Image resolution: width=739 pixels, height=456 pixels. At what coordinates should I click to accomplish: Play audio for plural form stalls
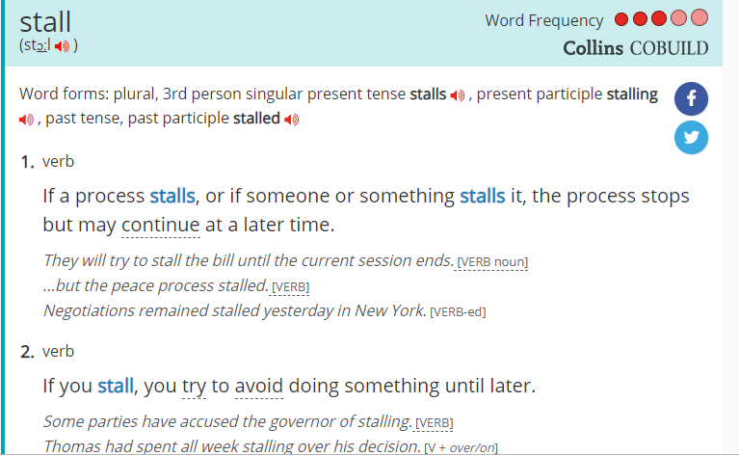458,95
